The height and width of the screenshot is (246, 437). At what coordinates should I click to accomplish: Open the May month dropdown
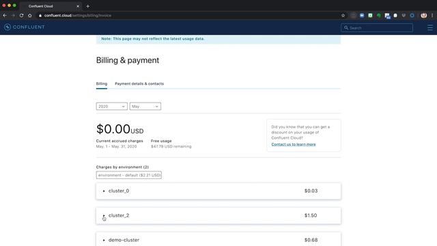point(145,107)
